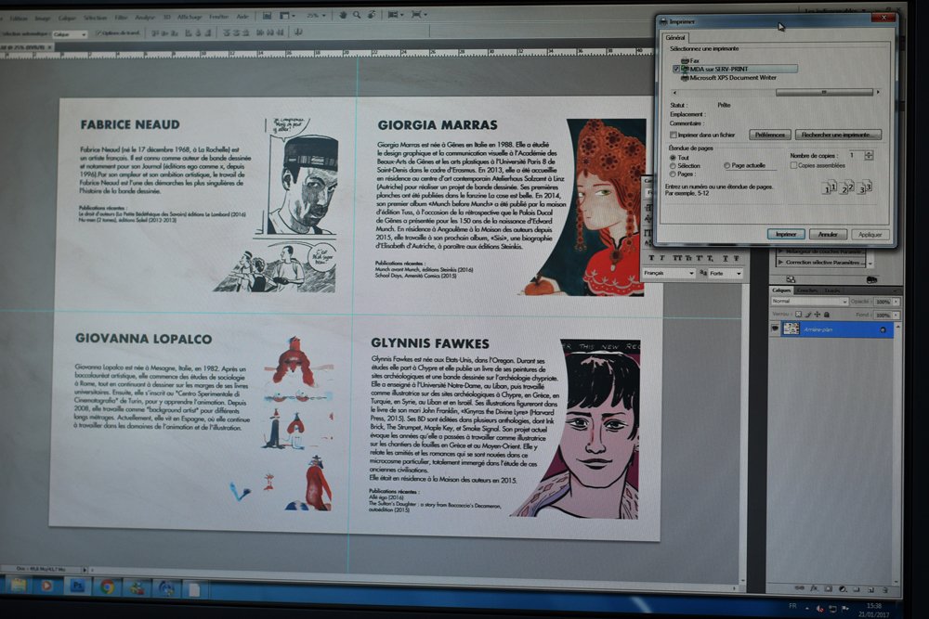Expand the Français language dropdown

667,274
